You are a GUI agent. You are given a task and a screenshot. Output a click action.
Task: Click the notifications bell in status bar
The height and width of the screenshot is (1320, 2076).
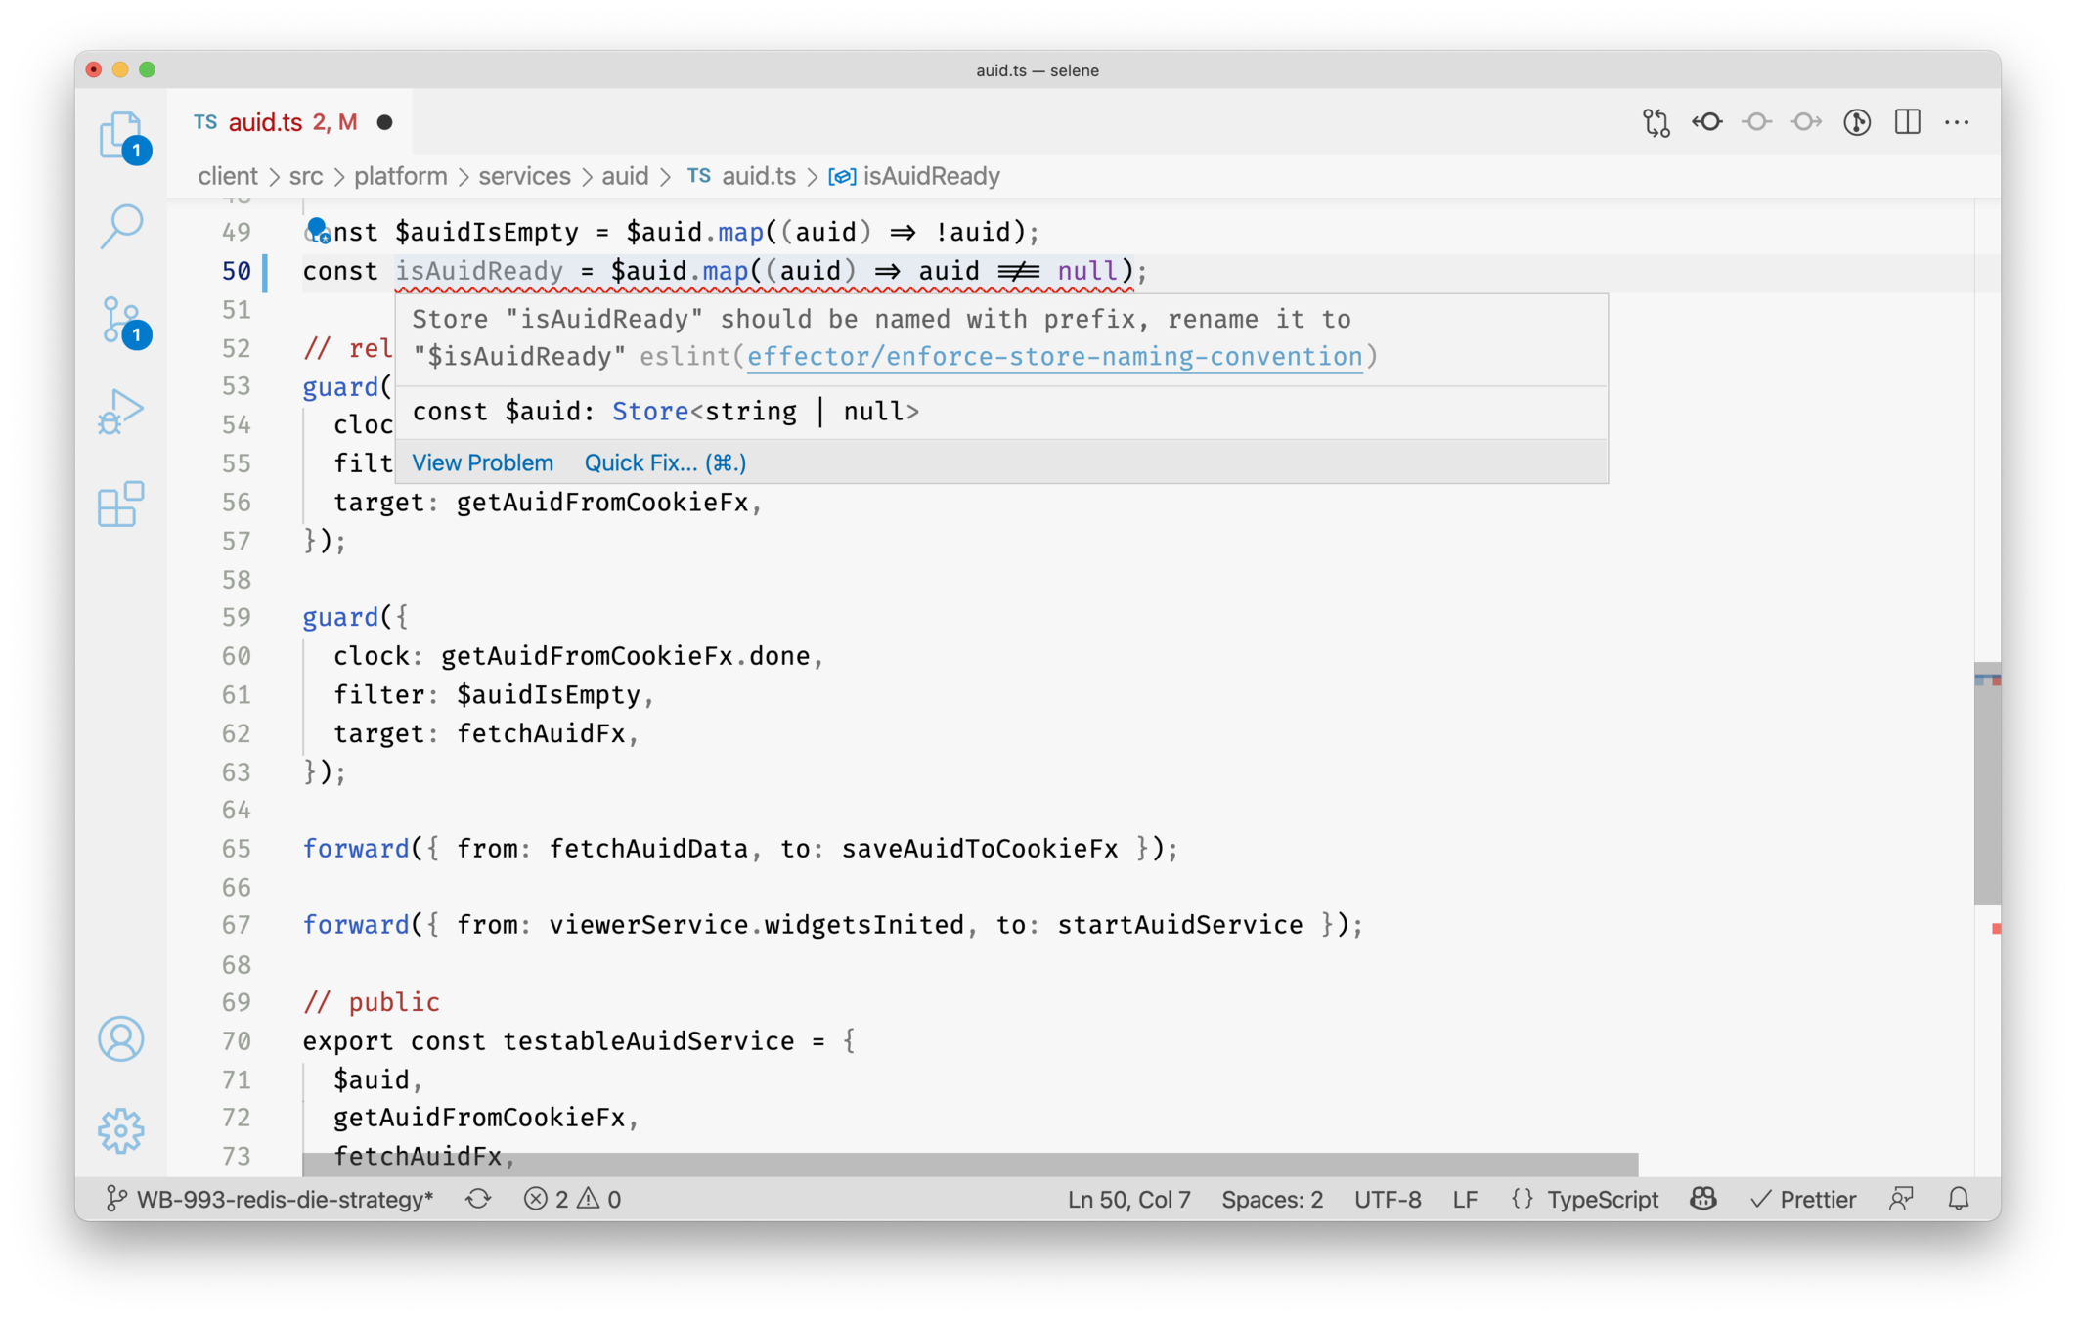pos(1958,1199)
